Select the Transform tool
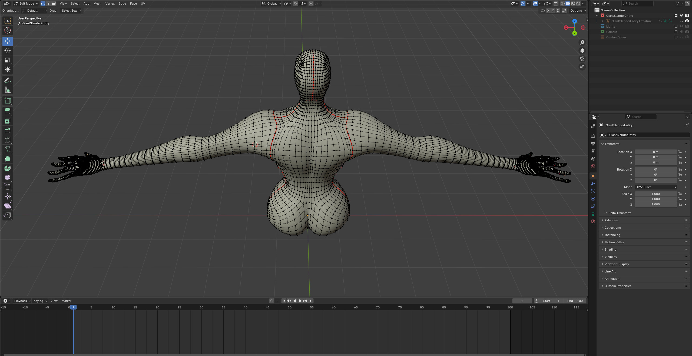Image resolution: width=692 pixels, height=356 pixels. (8, 69)
